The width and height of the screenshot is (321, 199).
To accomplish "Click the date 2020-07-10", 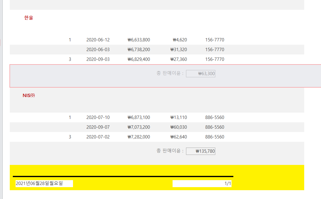I will pos(98,117).
